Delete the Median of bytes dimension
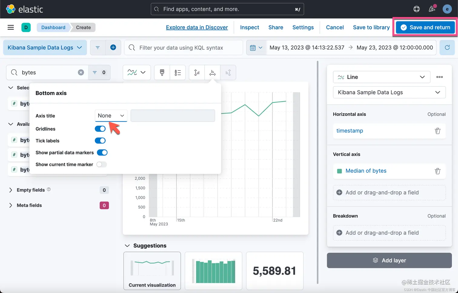This screenshot has height=293, width=458. (x=438, y=171)
